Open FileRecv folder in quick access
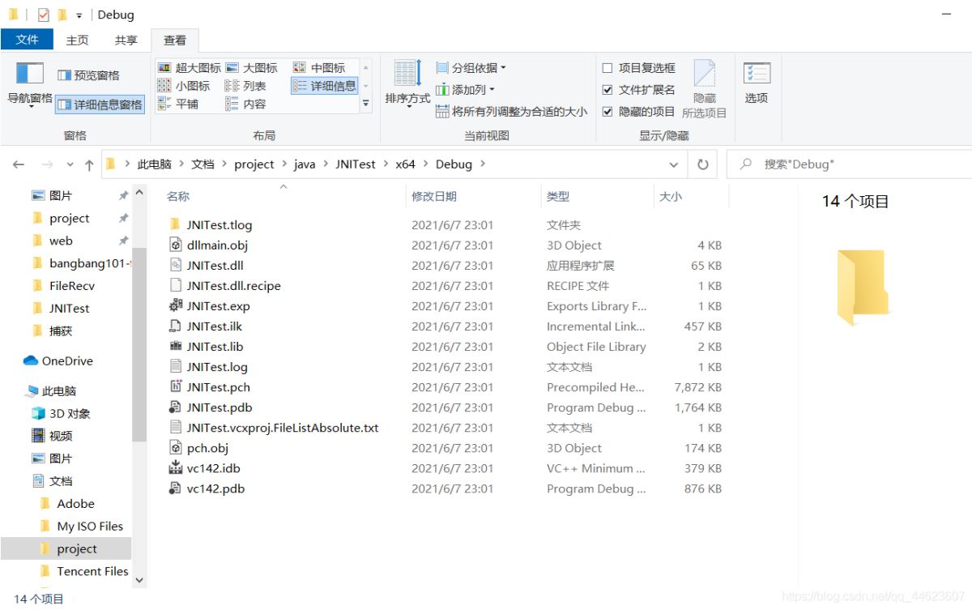 [x=63, y=285]
